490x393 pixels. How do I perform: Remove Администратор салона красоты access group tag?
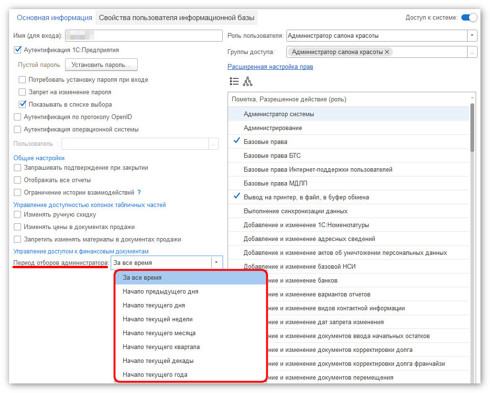tap(387, 52)
